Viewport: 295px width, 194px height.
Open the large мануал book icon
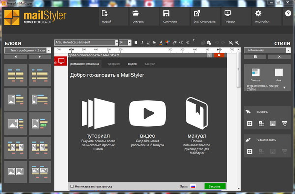coord(197,113)
